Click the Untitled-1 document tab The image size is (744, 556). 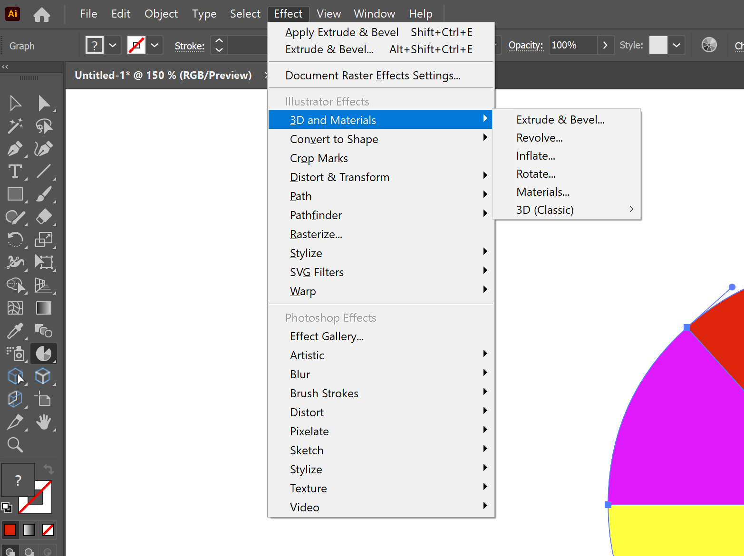pyautogui.click(x=164, y=75)
